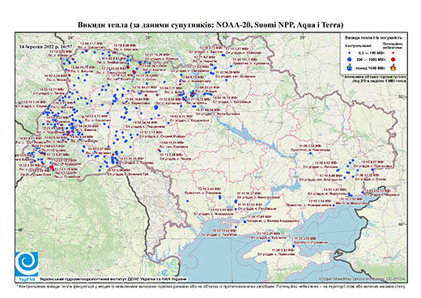This screenshot has height=298, width=421.
Task: Click the УкрГМІ spiral logo
Action: [27, 264]
